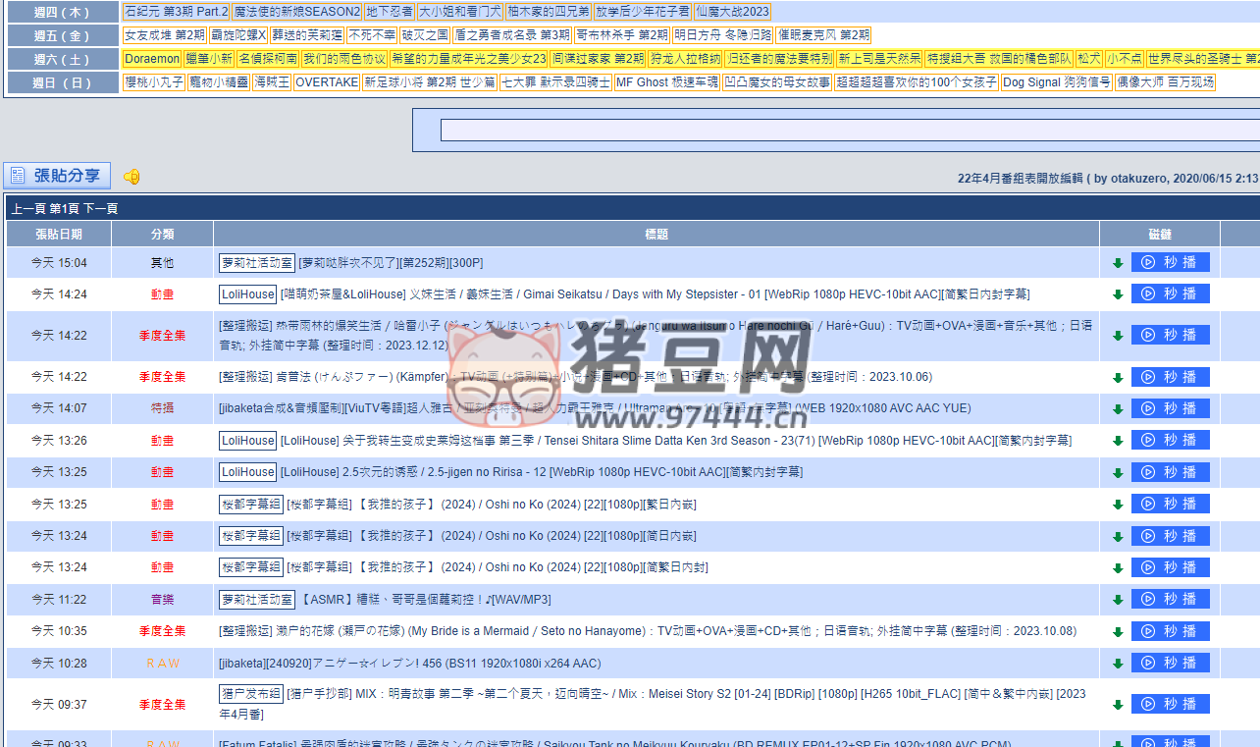Open the Doraemon link on Saturday's row
The image size is (1260, 747).
point(152,59)
